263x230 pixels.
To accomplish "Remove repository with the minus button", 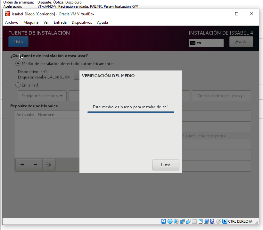I will [36, 165].
